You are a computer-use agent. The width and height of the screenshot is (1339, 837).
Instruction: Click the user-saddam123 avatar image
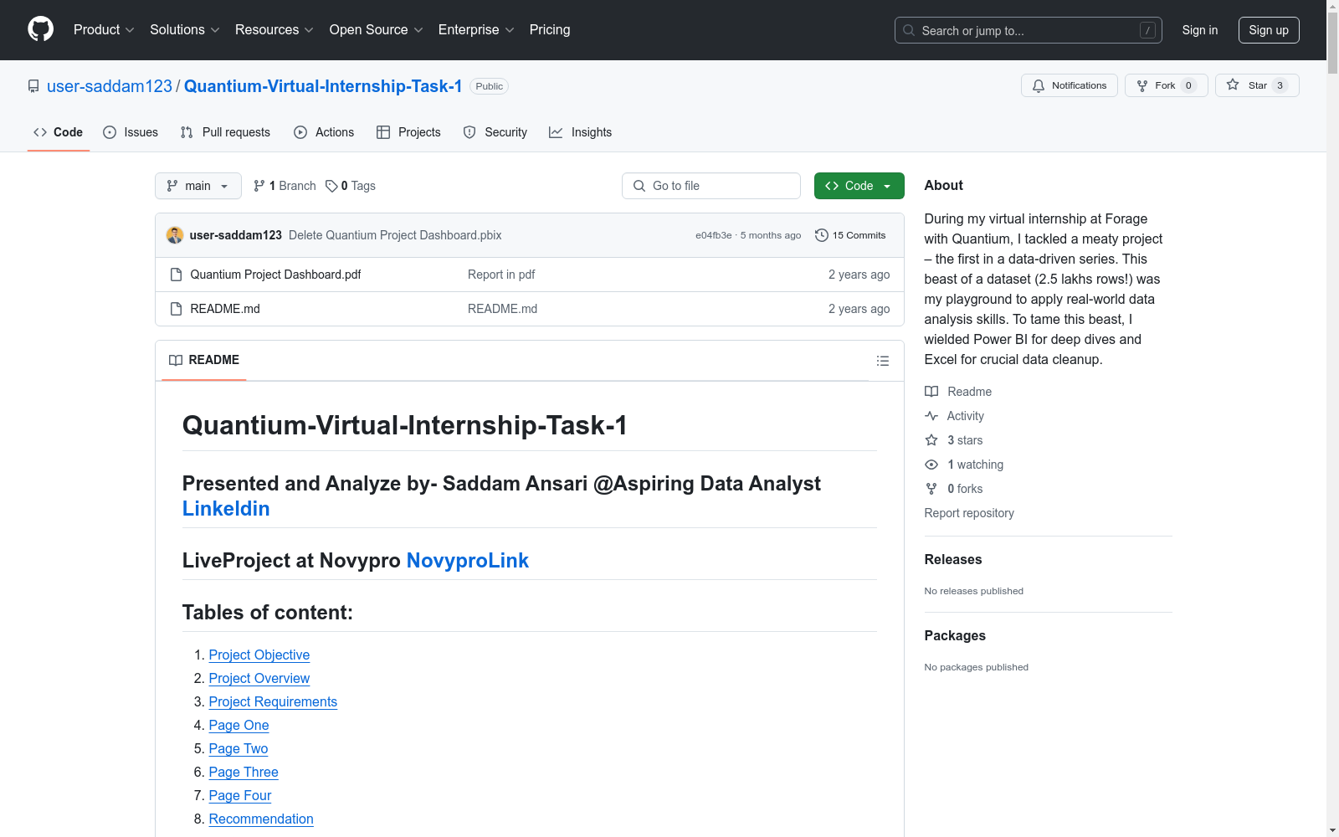[175, 235]
